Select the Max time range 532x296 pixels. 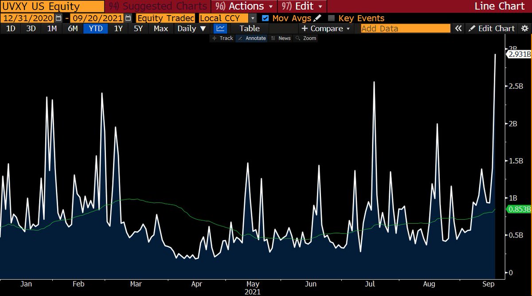pyautogui.click(x=161, y=28)
